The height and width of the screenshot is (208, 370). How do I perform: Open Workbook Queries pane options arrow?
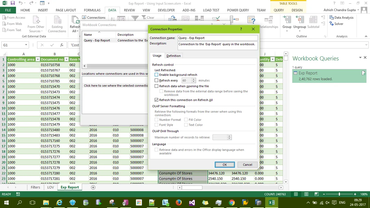(x=360, y=58)
